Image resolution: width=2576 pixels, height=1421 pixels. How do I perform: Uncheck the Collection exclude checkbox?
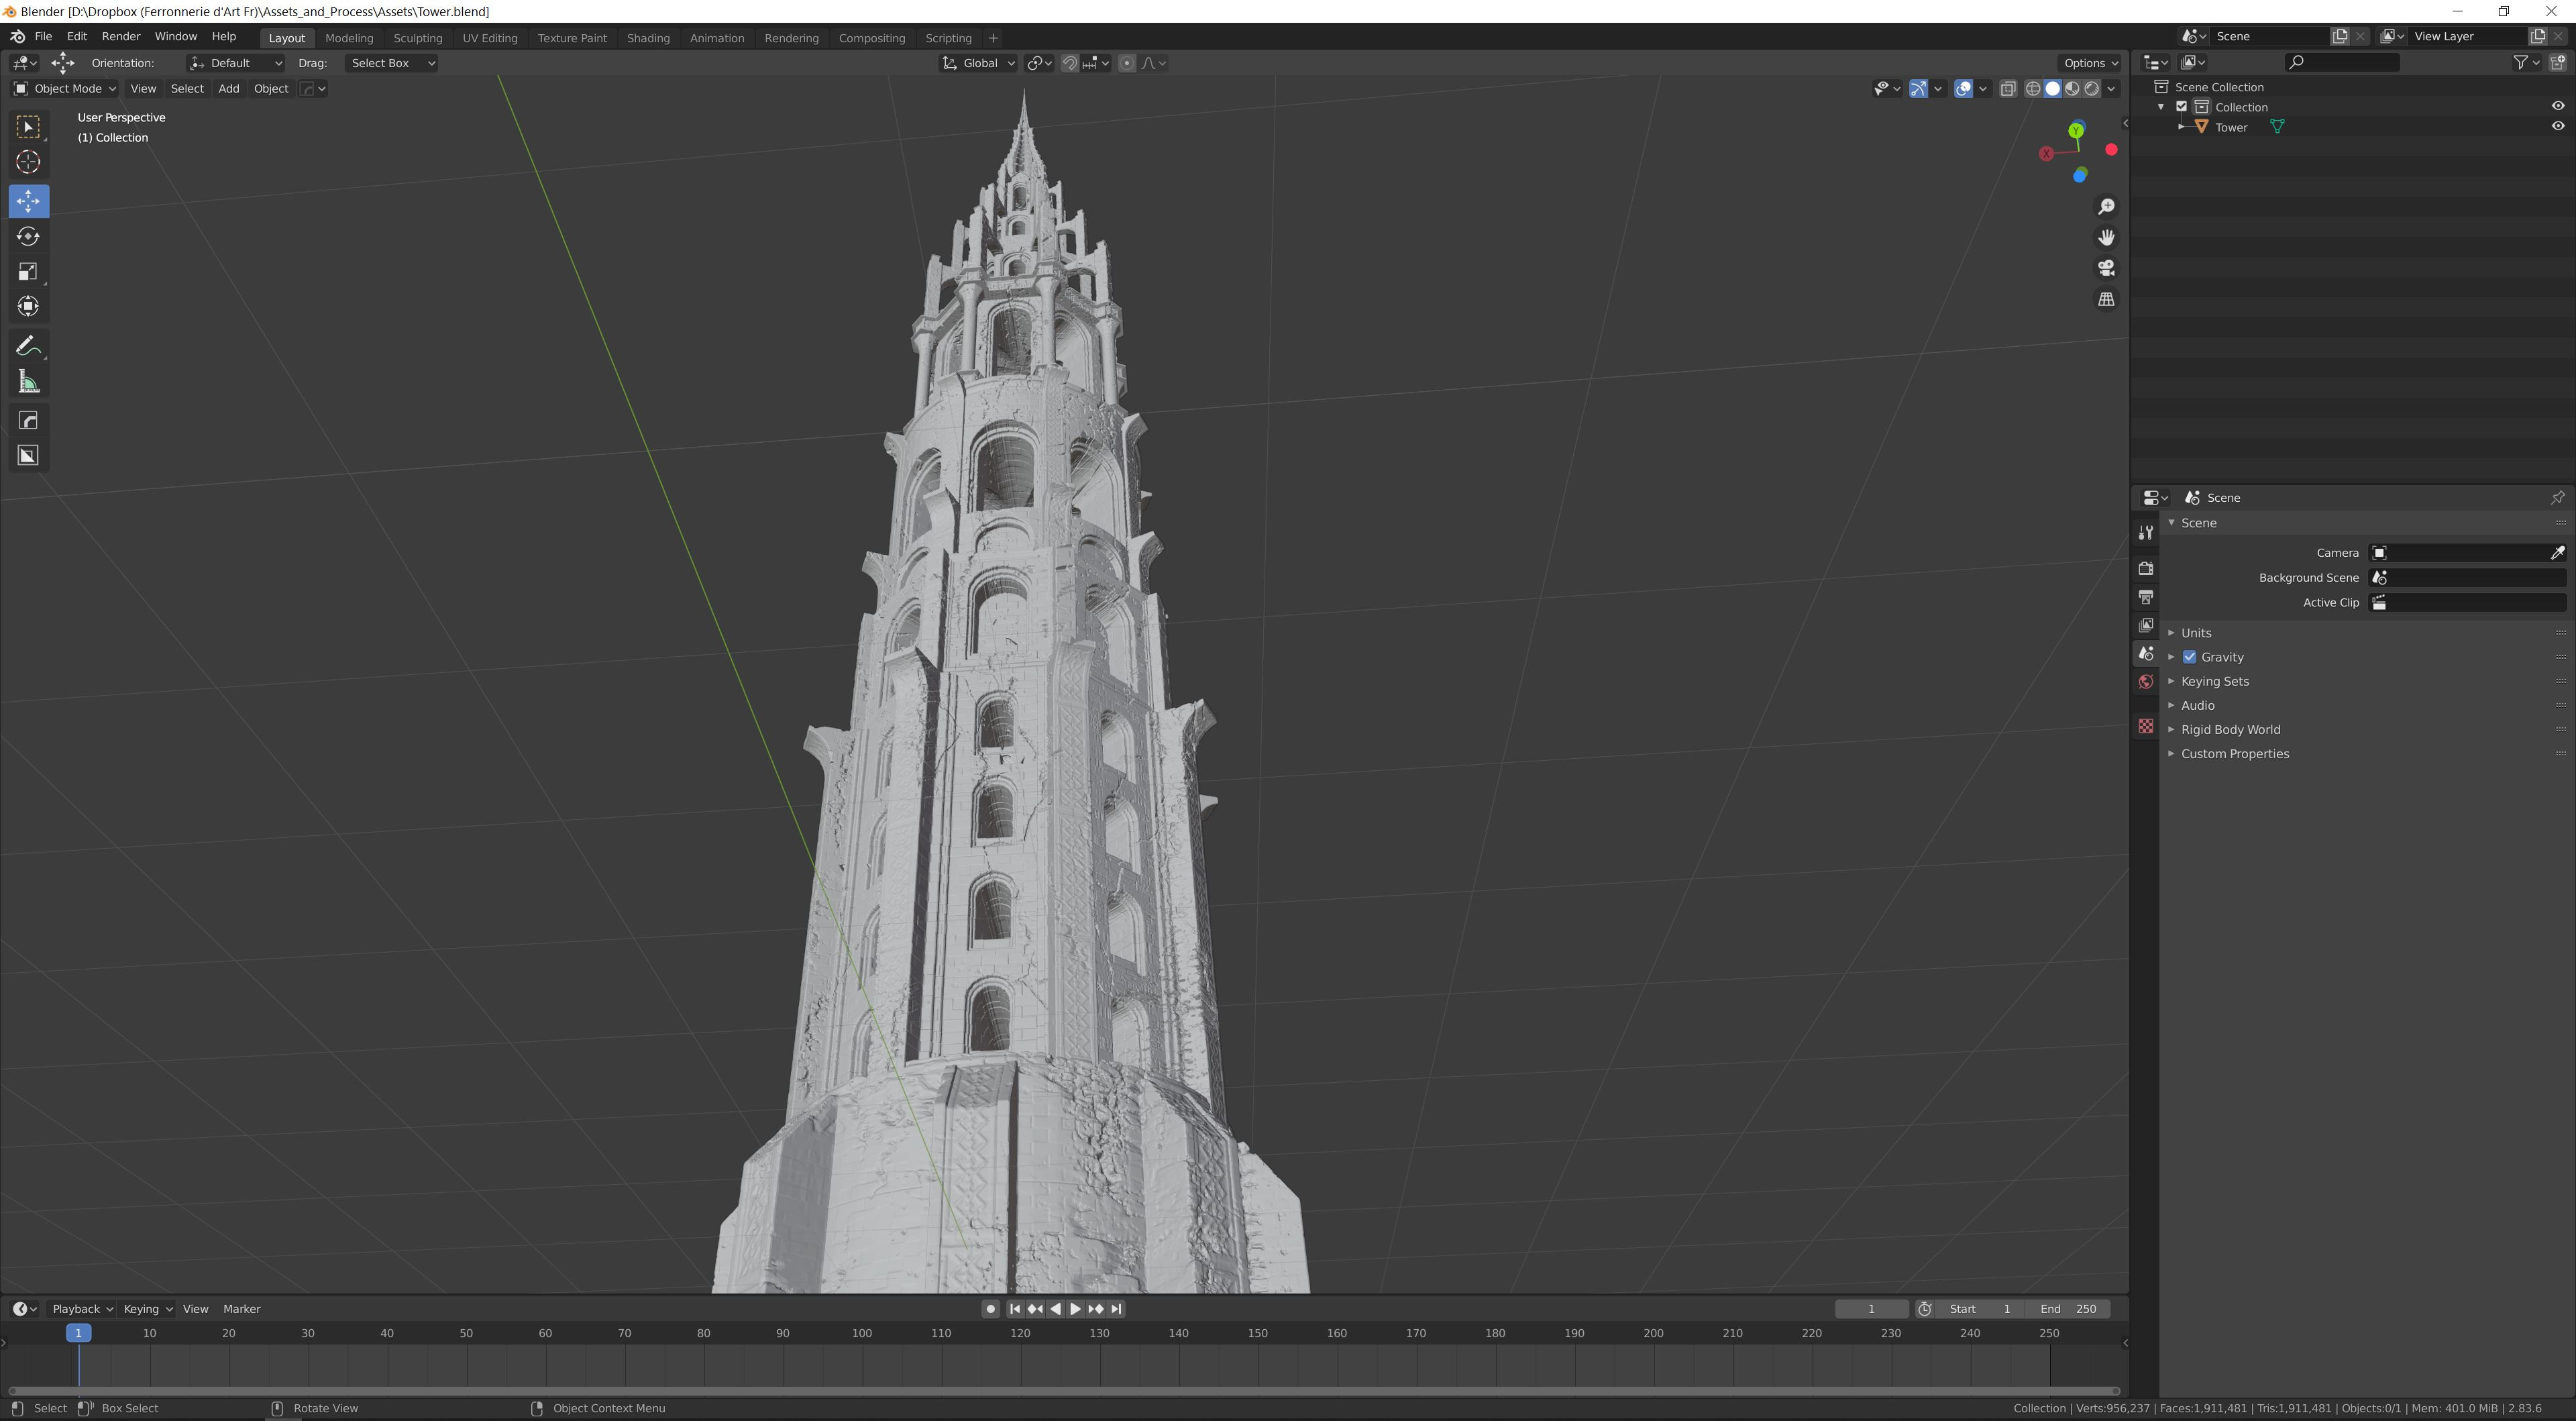2182,107
